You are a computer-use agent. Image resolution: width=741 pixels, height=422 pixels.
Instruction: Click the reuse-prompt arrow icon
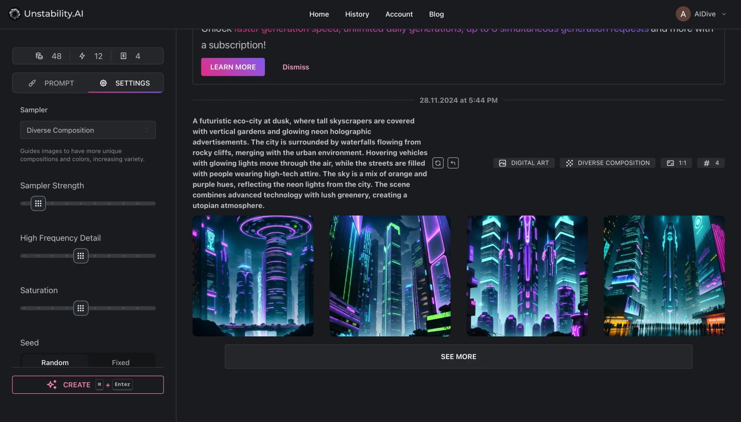click(453, 163)
